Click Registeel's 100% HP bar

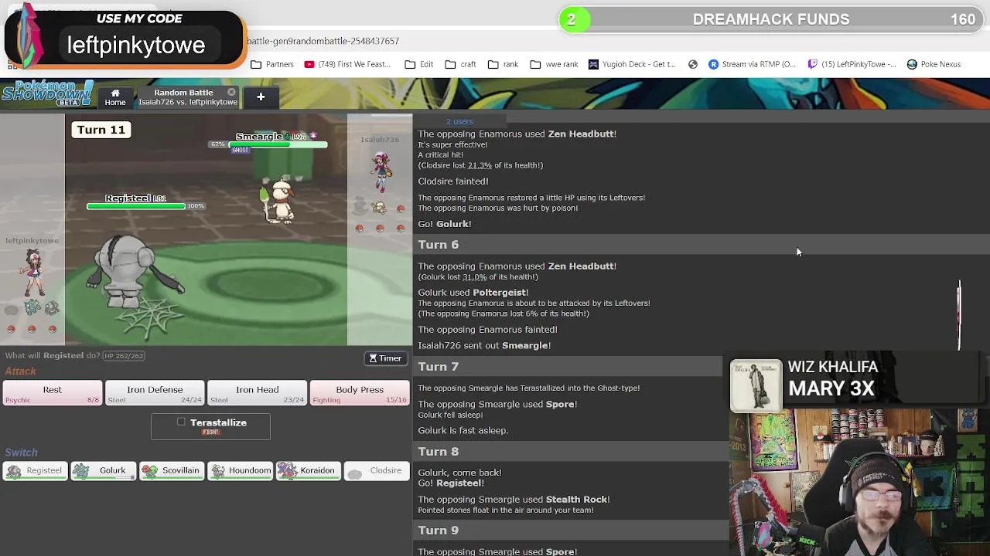(135, 206)
